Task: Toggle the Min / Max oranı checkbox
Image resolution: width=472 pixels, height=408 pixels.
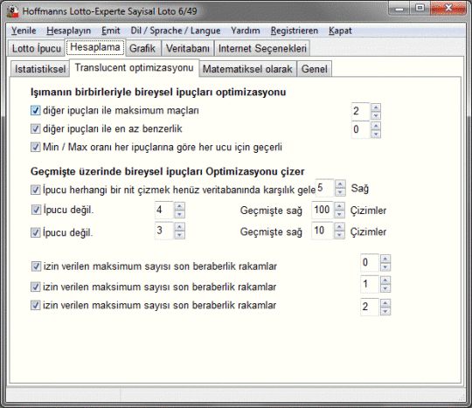Action: click(x=35, y=147)
